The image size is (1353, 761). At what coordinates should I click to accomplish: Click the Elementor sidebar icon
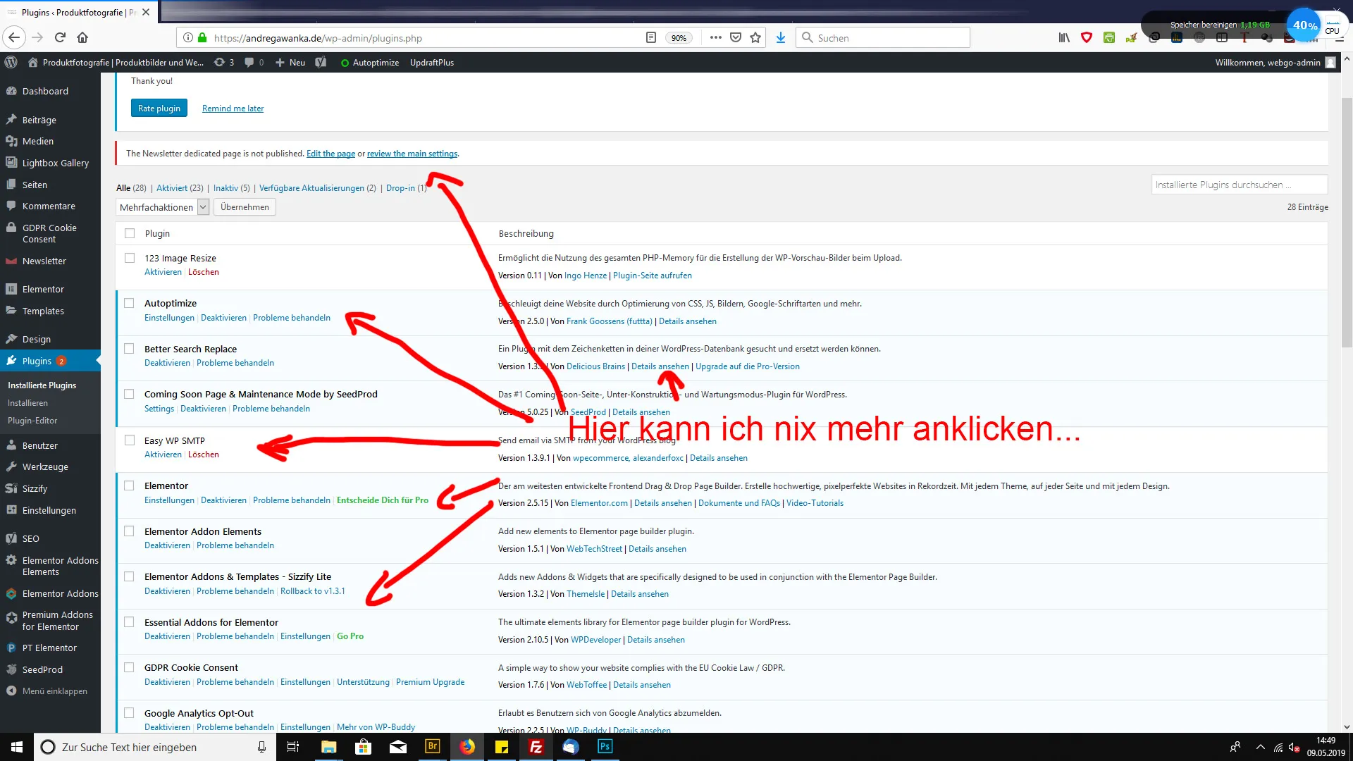11,289
